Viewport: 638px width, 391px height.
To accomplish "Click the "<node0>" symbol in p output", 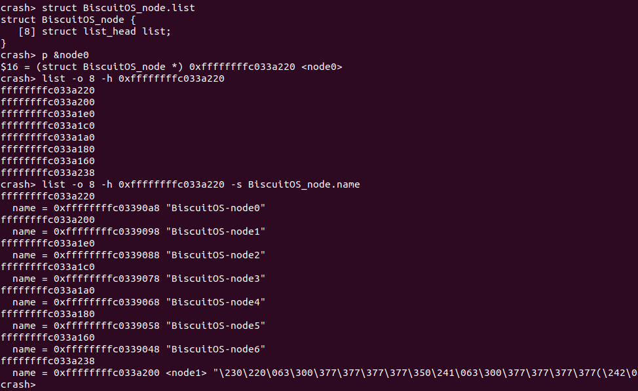I will 321,67.
